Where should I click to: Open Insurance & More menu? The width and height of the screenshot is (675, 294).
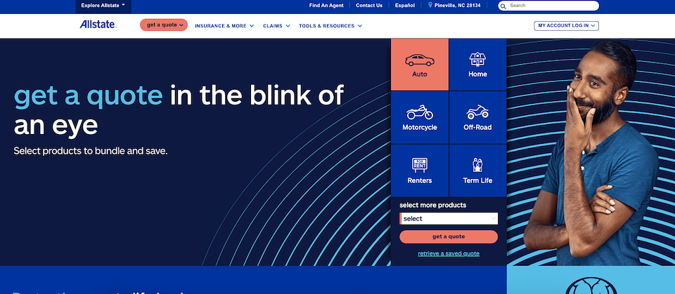click(224, 26)
